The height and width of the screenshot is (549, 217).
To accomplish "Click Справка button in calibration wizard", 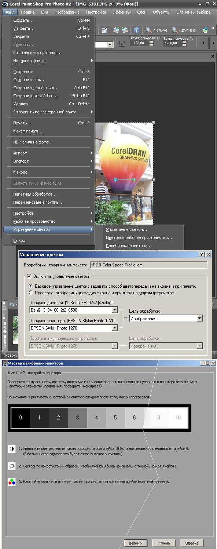I will [191, 543].
